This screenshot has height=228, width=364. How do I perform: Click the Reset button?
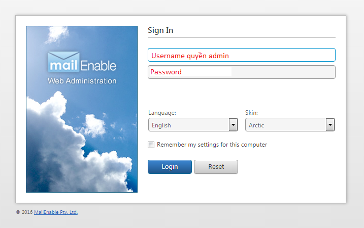216,167
